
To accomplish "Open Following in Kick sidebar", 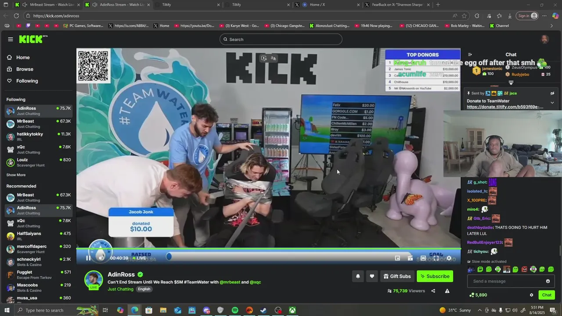I will tap(27, 81).
